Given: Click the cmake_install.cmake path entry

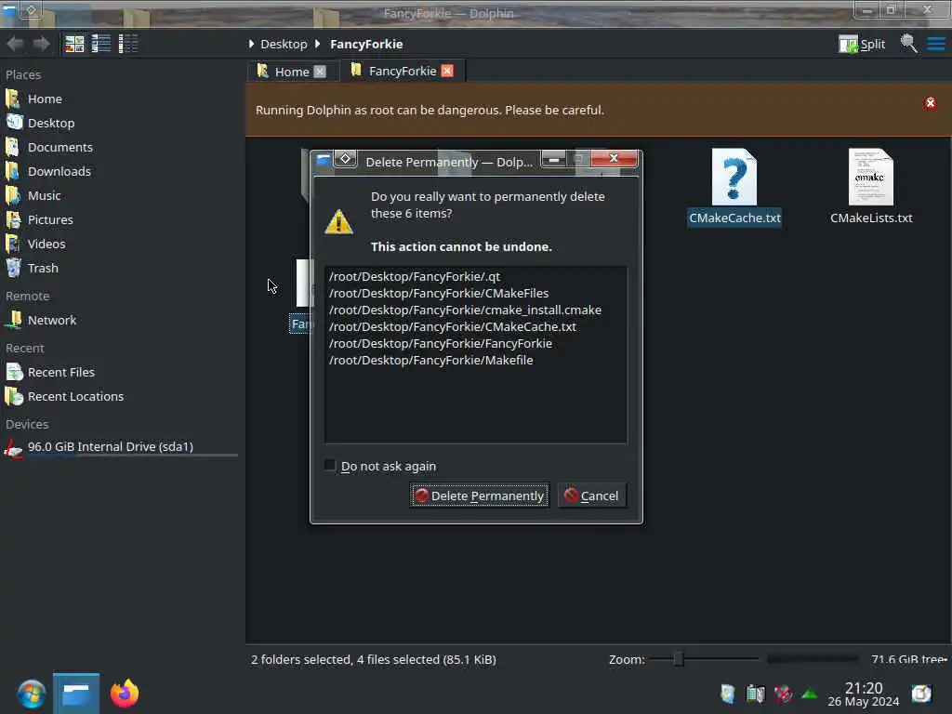Looking at the screenshot, I should [465, 311].
